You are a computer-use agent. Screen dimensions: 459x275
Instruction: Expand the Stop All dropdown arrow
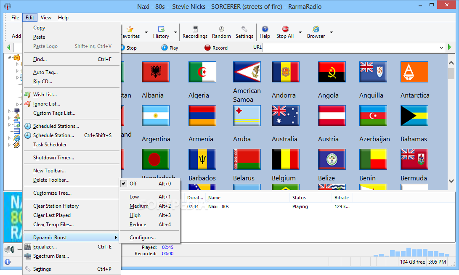[300, 32]
